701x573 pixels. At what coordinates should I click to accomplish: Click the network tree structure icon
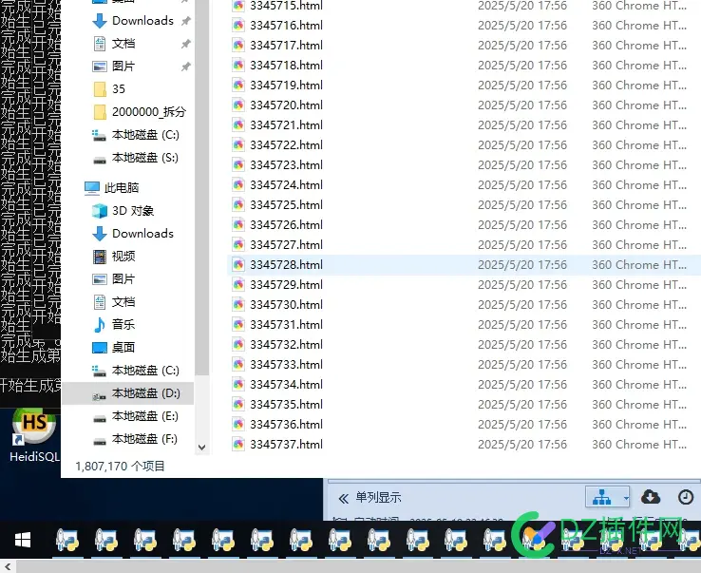click(x=602, y=497)
